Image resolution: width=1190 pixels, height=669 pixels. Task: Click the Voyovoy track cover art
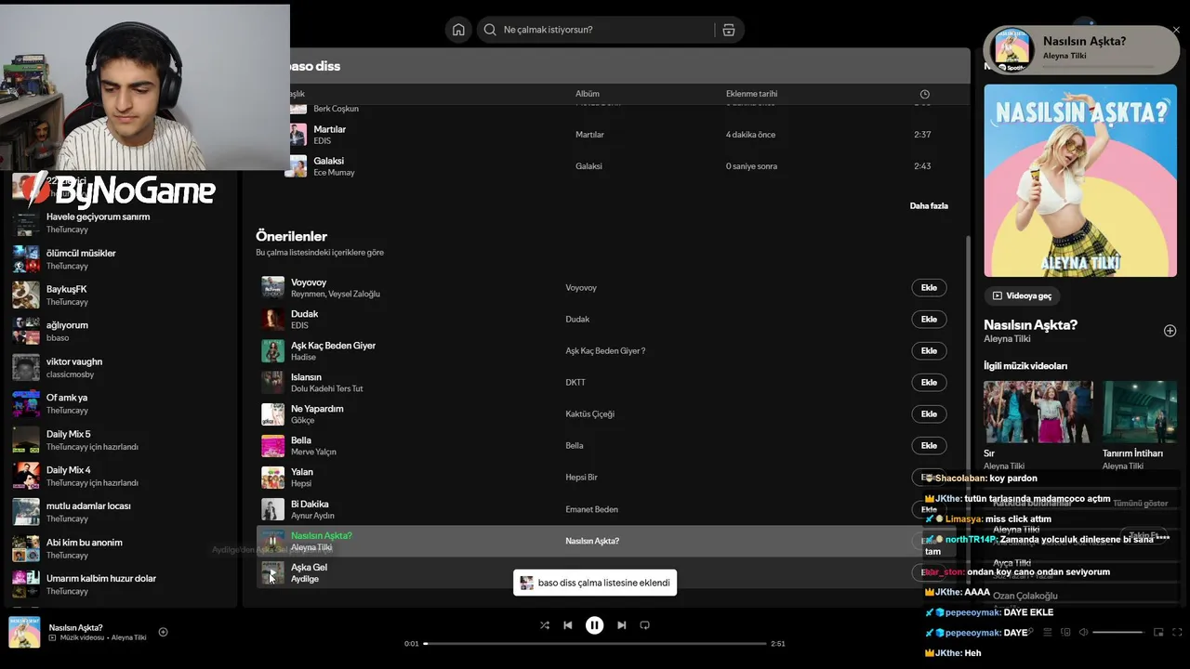tap(272, 287)
